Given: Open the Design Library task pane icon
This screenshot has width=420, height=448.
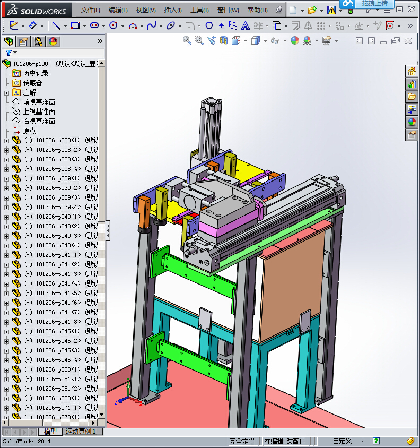Looking at the screenshot, I should pos(412,84).
